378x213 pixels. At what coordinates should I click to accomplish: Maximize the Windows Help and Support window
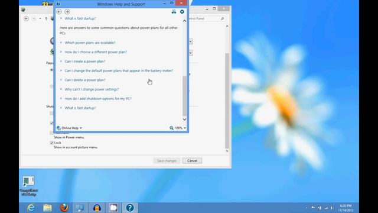172,3
